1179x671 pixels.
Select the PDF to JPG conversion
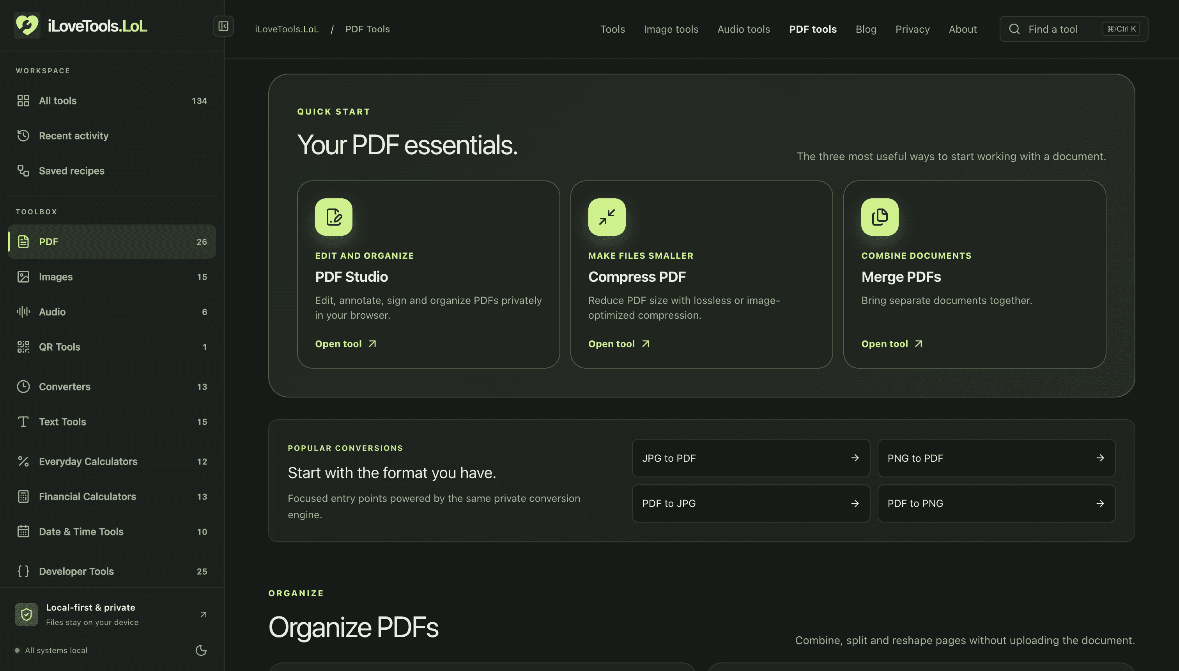(x=751, y=503)
